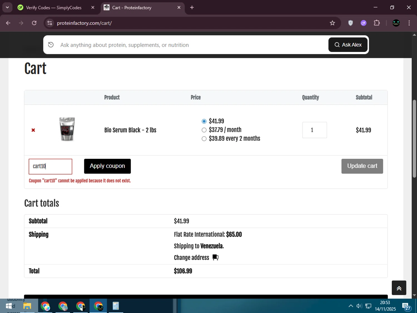This screenshot has height=313, width=417.
Task: Bookmark this page with the star icon
Action: click(332, 23)
